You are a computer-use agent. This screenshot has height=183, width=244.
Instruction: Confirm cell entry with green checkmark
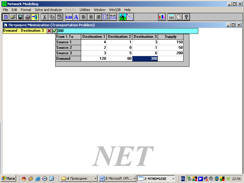click(54, 31)
